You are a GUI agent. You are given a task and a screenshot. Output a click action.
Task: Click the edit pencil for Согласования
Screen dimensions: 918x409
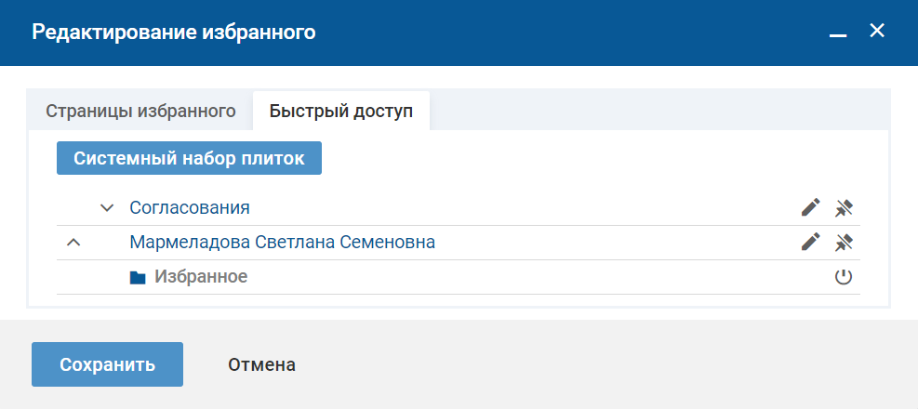pos(811,207)
